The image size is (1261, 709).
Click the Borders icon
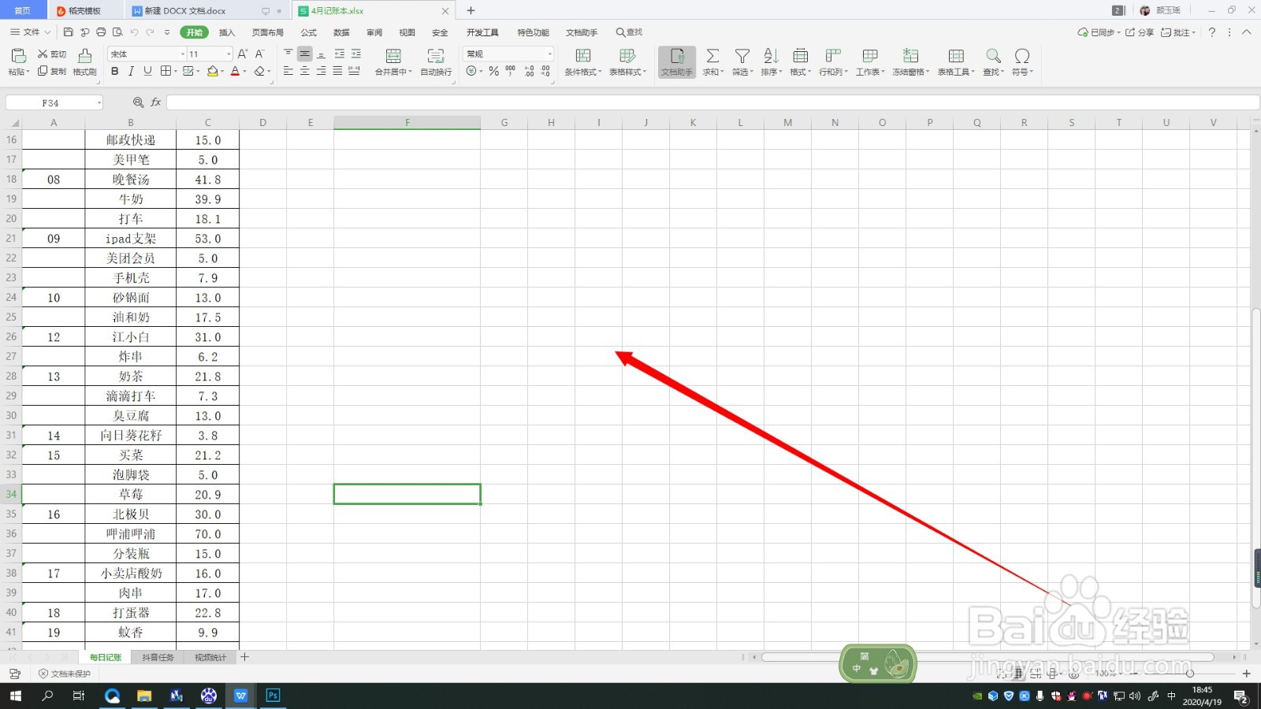point(166,71)
